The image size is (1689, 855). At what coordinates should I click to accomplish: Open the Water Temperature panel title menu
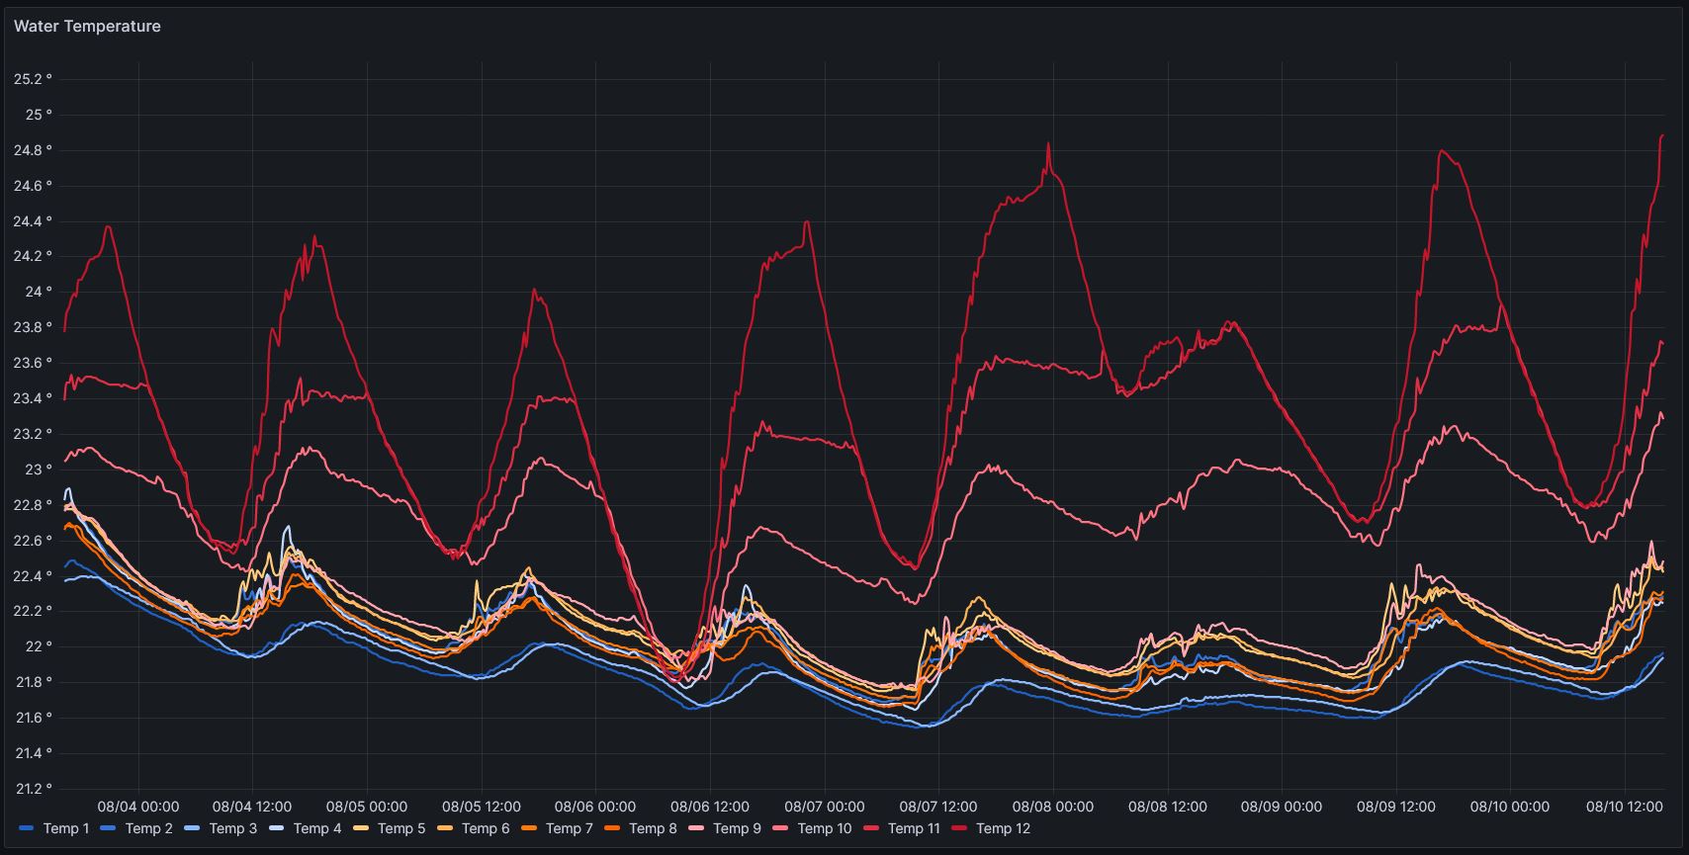tap(87, 27)
